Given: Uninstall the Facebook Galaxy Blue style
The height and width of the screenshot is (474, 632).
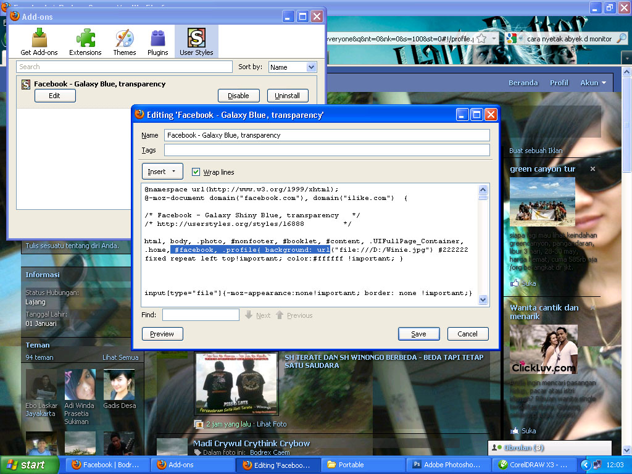Looking at the screenshot, I should point(287,96).
